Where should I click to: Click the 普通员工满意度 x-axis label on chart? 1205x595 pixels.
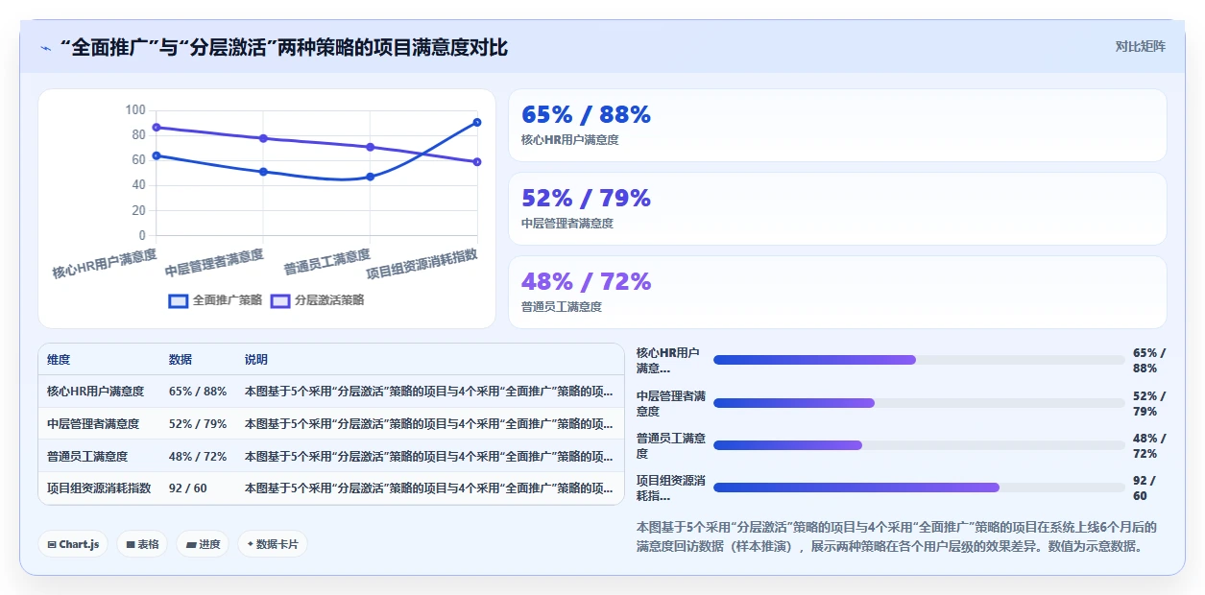(326, 261)
